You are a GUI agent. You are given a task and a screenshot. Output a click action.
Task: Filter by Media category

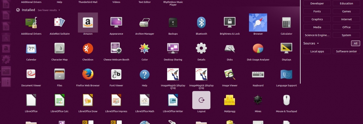coord(317,27)
